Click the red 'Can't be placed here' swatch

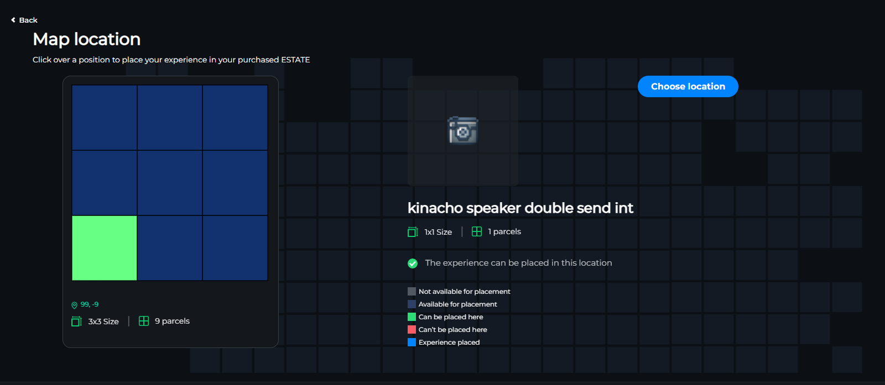(412, 330)
